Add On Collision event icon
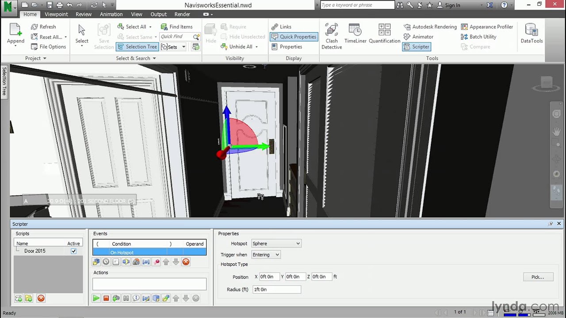 pyautogui.click(x=126, y=262)
